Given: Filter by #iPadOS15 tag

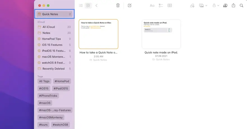Looking at the screenshot, I should tap(61, 88).
